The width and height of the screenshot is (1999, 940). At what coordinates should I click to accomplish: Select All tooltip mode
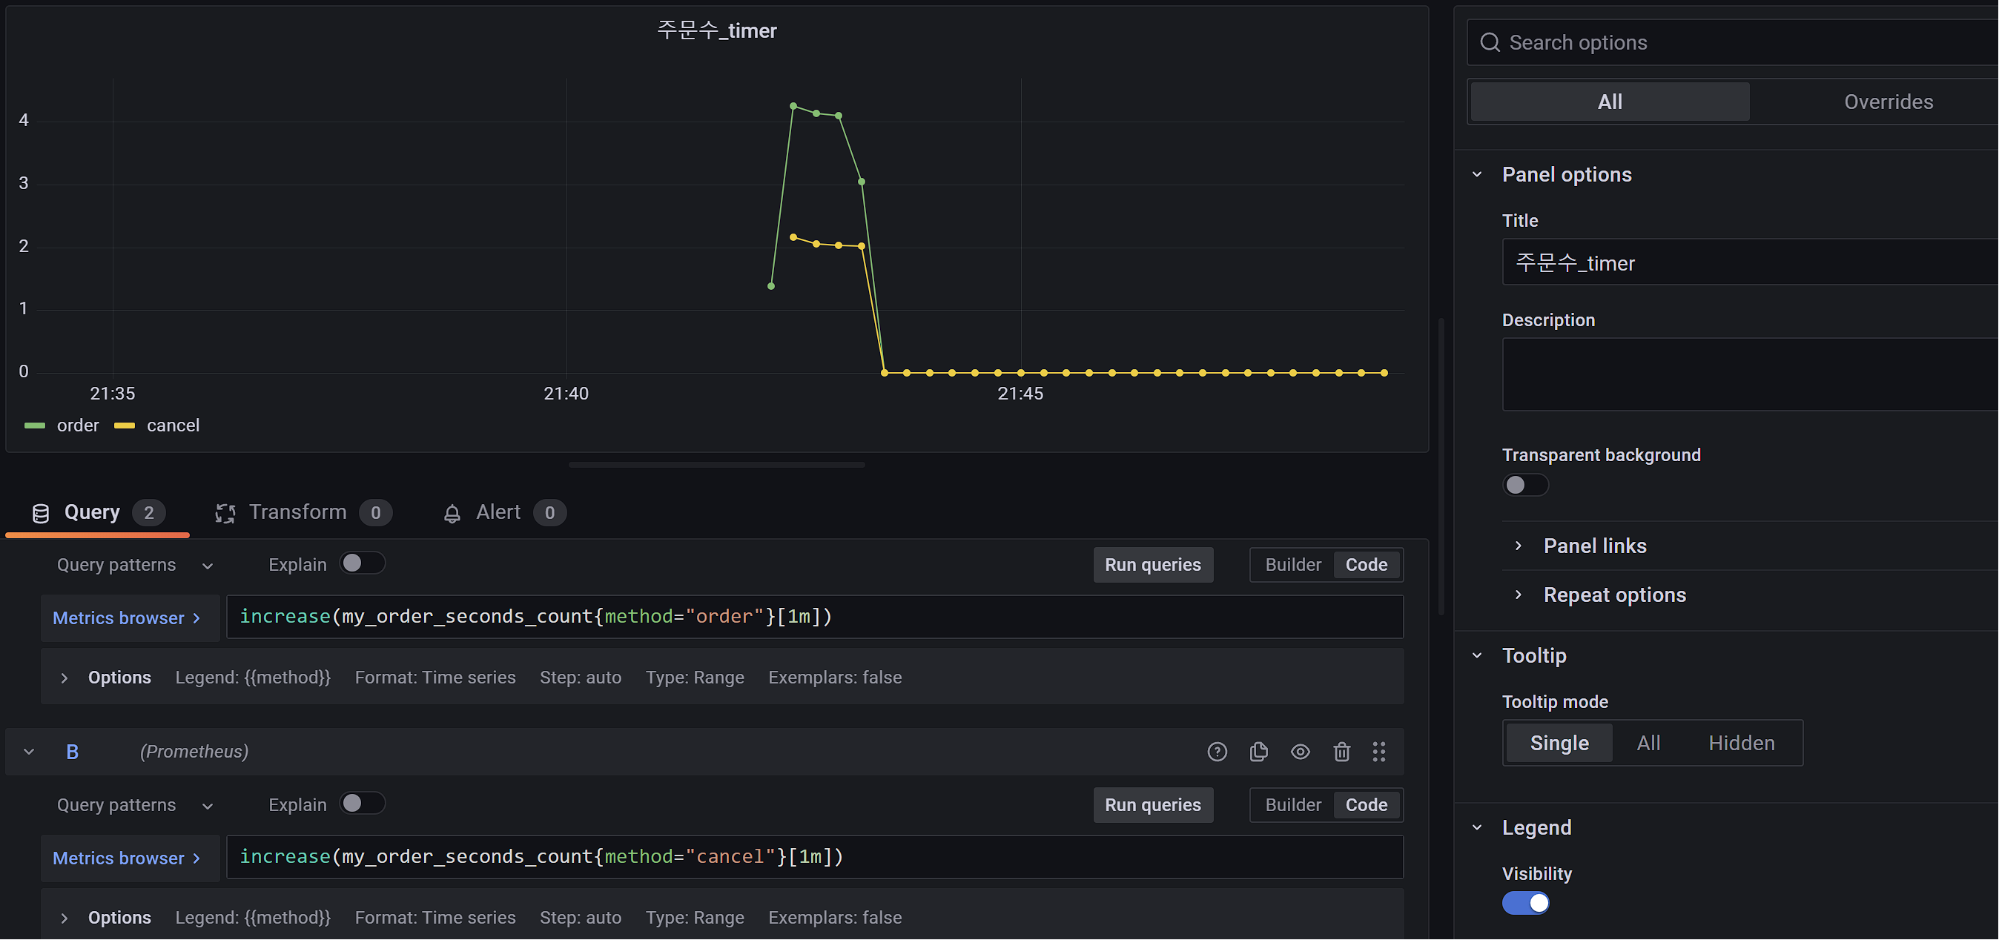(x=1648, y=743)
